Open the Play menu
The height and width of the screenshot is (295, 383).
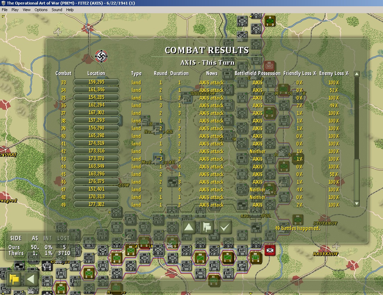pyautogui.click(x=15, y=10)
